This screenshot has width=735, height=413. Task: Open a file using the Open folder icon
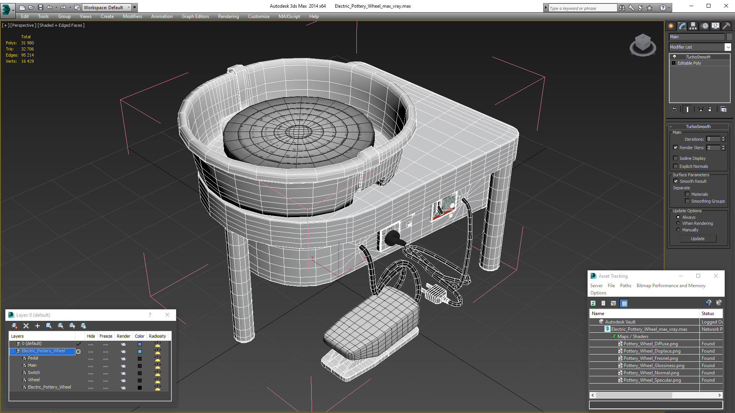[x=31, y=7]
